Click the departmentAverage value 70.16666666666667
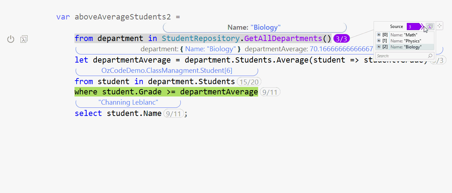Screen dimensions: 452x193 pos(341,49)
